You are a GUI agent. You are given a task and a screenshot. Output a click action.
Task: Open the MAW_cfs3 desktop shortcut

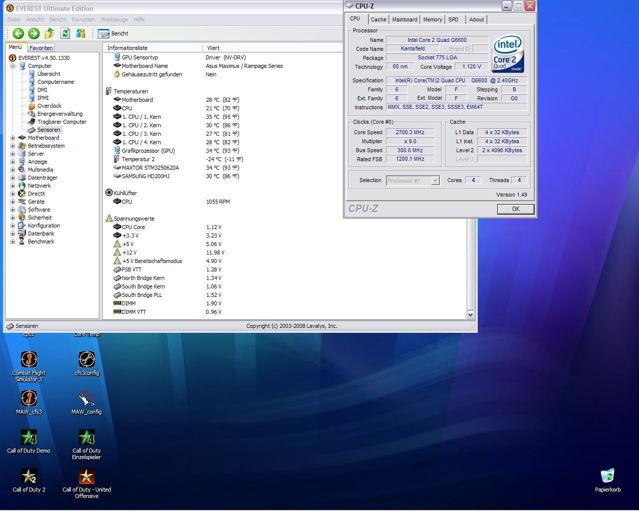(x=29, y=402)
